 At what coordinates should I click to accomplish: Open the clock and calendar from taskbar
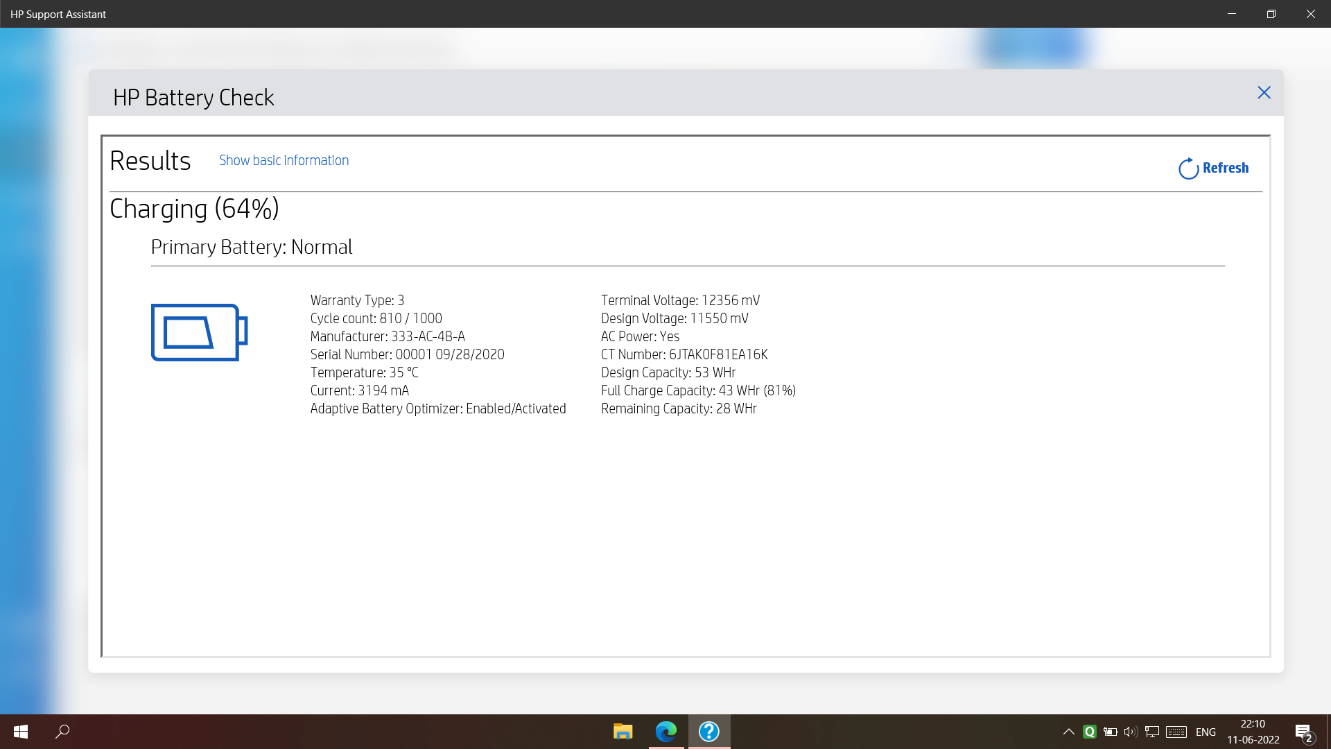pos(1253,731)
